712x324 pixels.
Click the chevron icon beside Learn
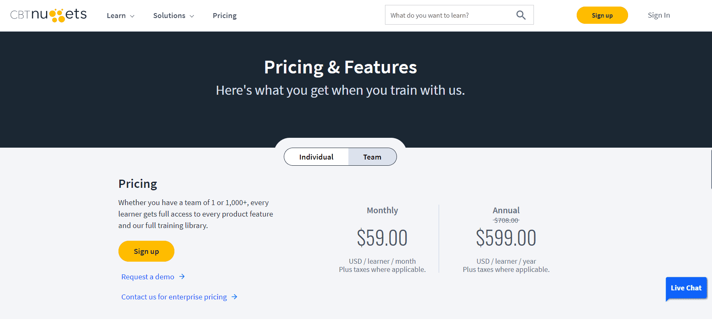click(x=132, y=16)
